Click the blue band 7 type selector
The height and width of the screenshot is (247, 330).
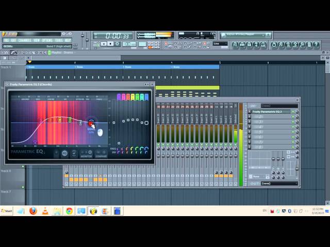pyautogui.click(x=146, y=97)
